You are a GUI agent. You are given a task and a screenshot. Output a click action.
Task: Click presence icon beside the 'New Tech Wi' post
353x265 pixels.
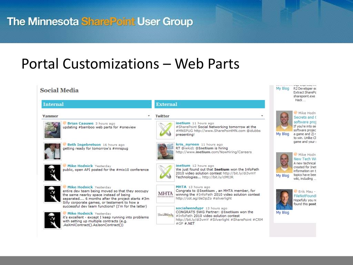(295, 154)
